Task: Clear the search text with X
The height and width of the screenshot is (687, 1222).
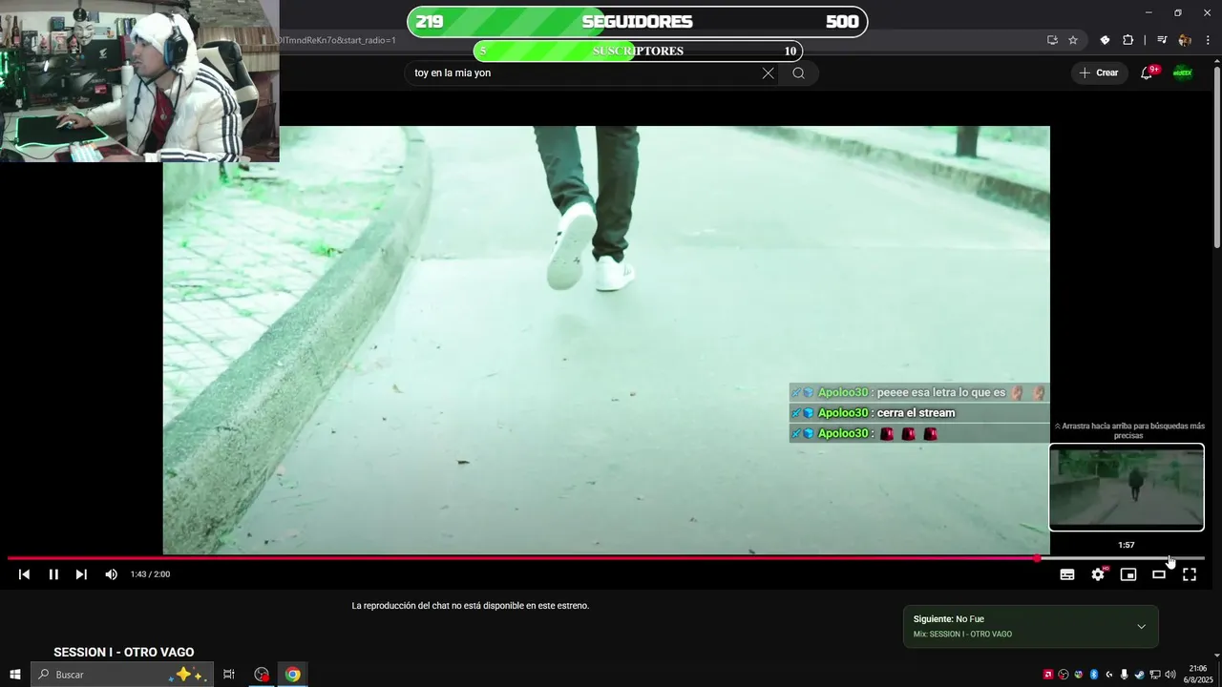Action: coord(768,73)
